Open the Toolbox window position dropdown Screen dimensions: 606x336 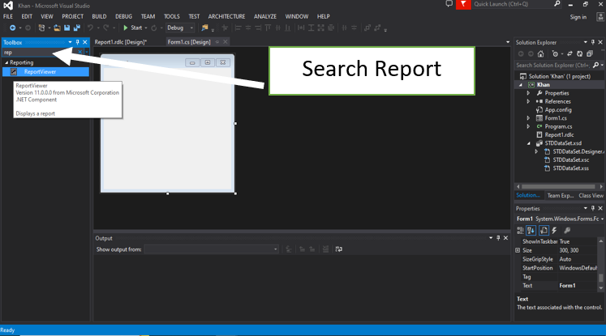(x=70, y=42)
